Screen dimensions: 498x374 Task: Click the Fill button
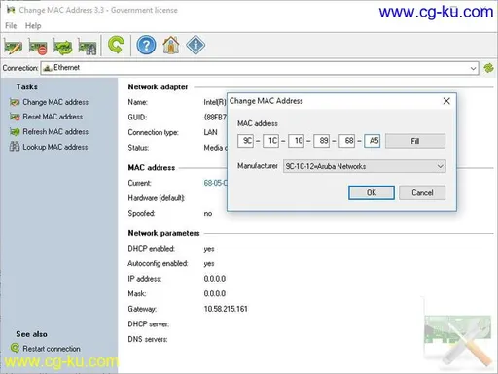415,141
